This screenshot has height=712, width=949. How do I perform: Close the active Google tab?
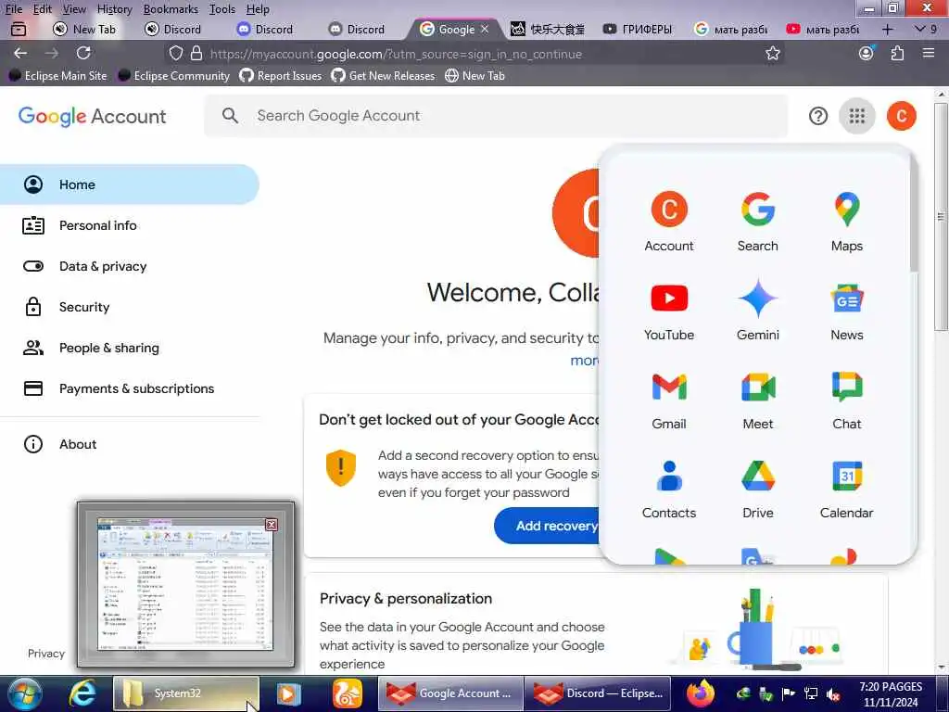pyautogui.click(x=485, y=29)
